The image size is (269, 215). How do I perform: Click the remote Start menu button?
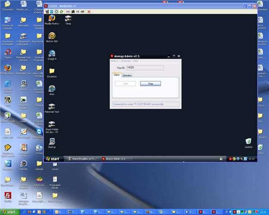(x=53, y=159)
